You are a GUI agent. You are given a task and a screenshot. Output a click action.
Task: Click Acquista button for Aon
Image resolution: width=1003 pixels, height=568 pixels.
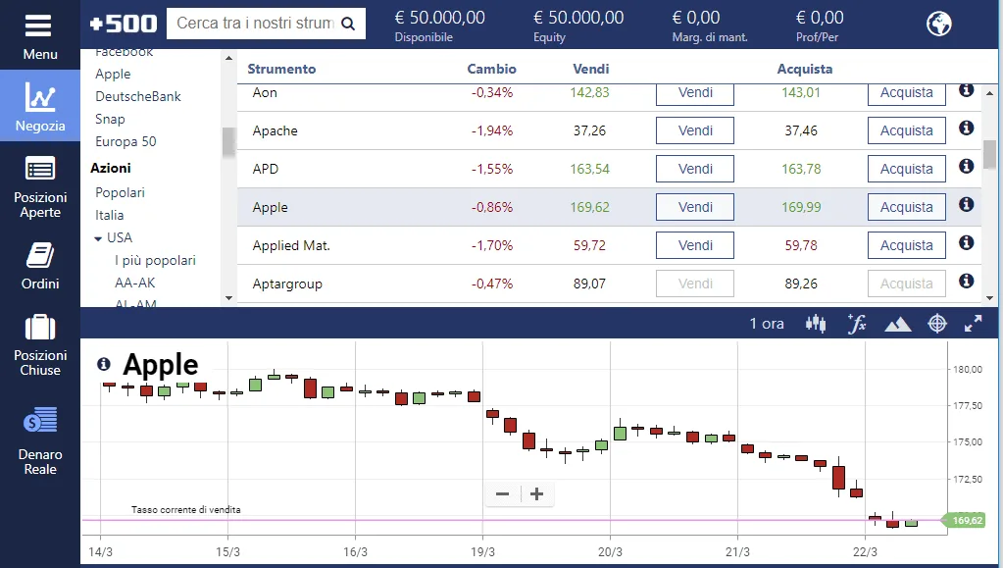tap(906, 93)
